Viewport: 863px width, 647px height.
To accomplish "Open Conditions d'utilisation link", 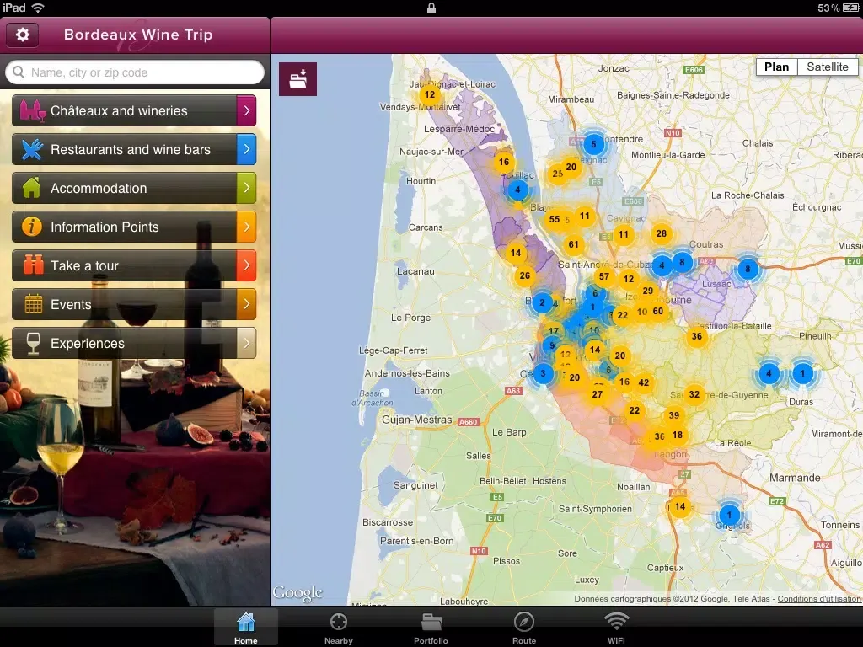I will coord(819,599).
